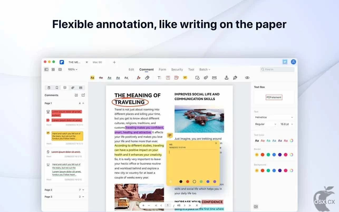Switch to the Edit tab
The image size is (339, 212).
pyautogui.click(x=131, y=69)
